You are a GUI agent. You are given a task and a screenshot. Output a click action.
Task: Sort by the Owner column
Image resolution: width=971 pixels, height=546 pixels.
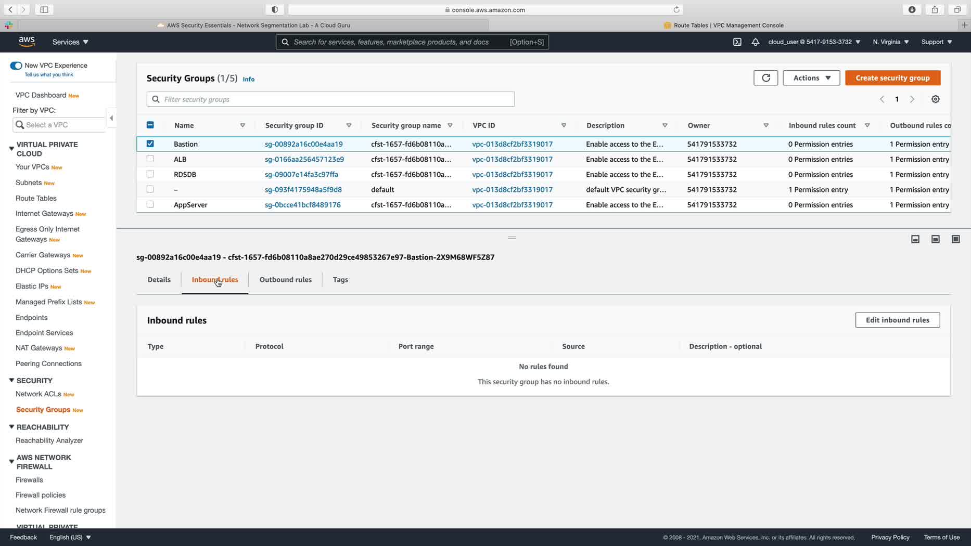point(766,125)
